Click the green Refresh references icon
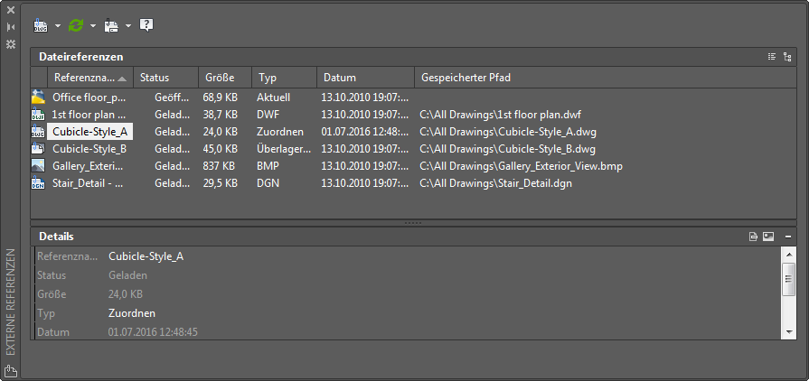 76,25
